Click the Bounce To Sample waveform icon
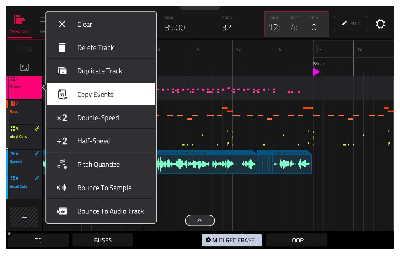Image resolution: width=400 pixels, height=256 pixels. [x=62, y=188]
